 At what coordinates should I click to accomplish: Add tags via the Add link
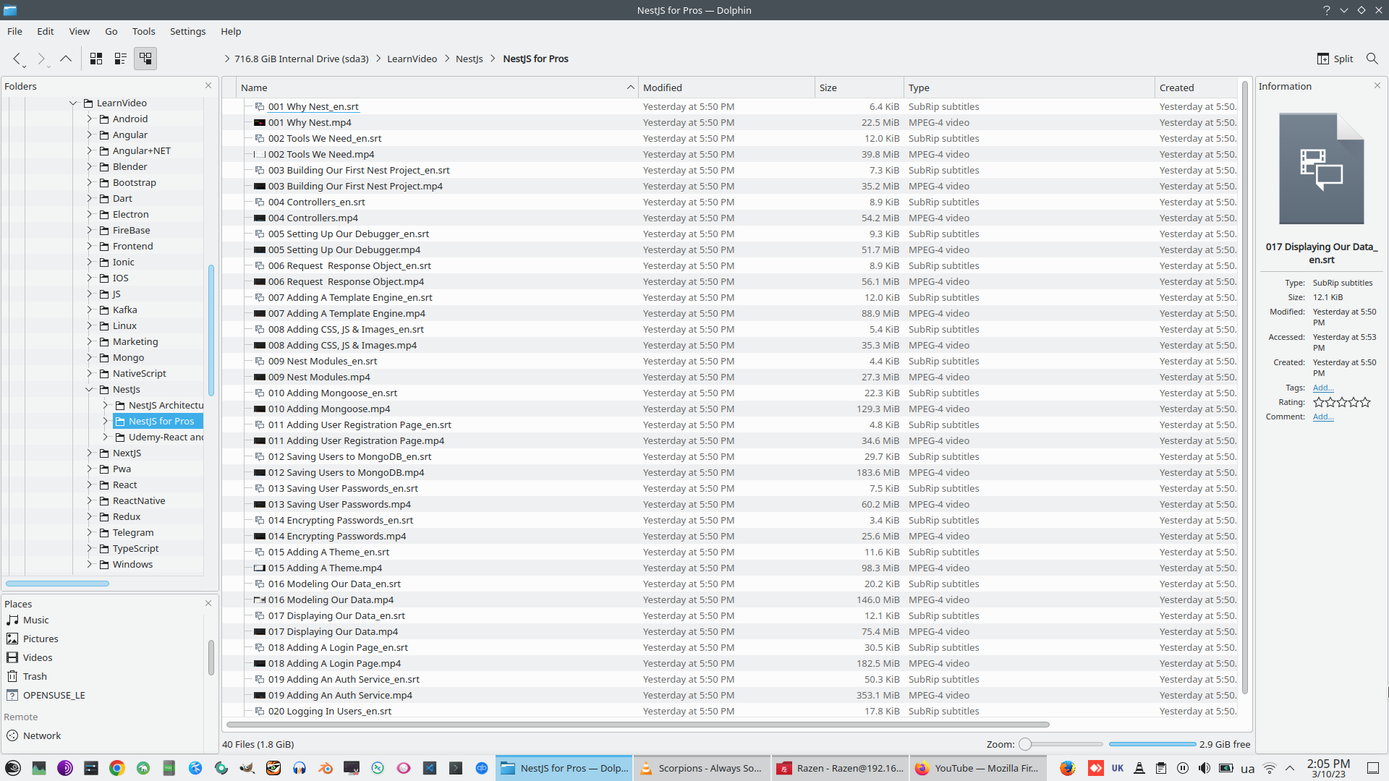(1322, 388)
